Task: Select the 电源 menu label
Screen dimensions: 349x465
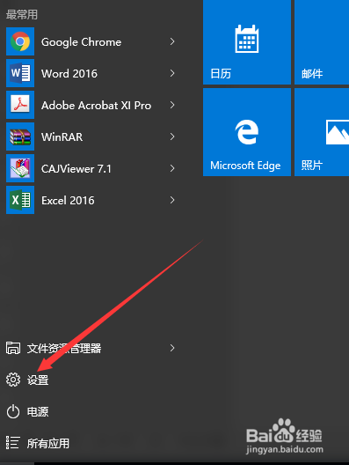Action: (38, 411)
